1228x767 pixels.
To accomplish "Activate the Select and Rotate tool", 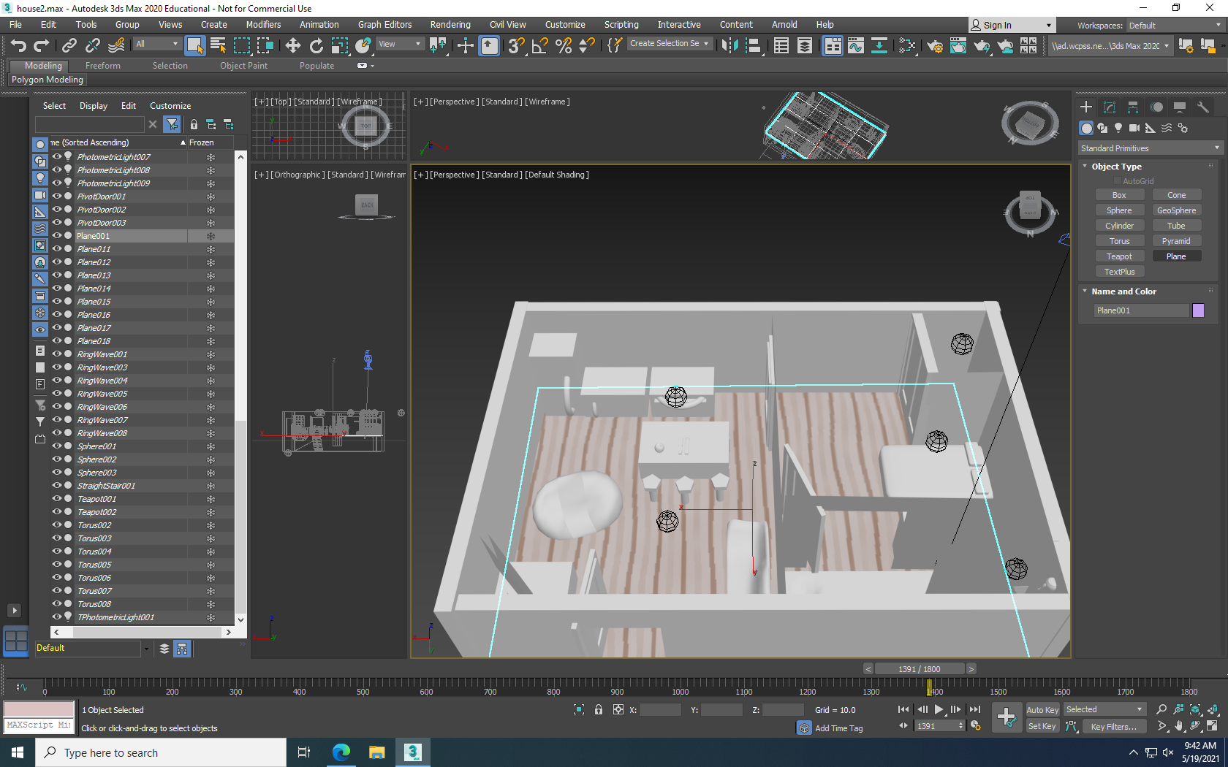I will pyautogui.click(x=316, y=45).
